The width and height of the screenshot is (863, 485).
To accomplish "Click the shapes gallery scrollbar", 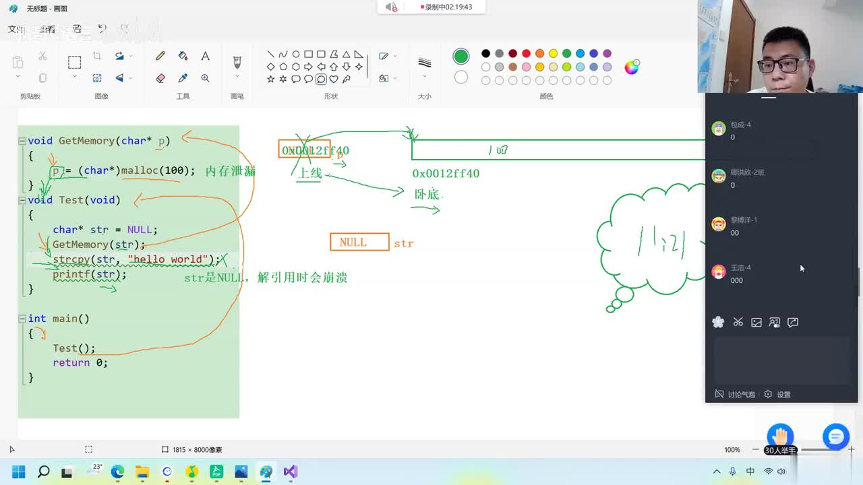I will pyautogui.click(x=367, y=67).
